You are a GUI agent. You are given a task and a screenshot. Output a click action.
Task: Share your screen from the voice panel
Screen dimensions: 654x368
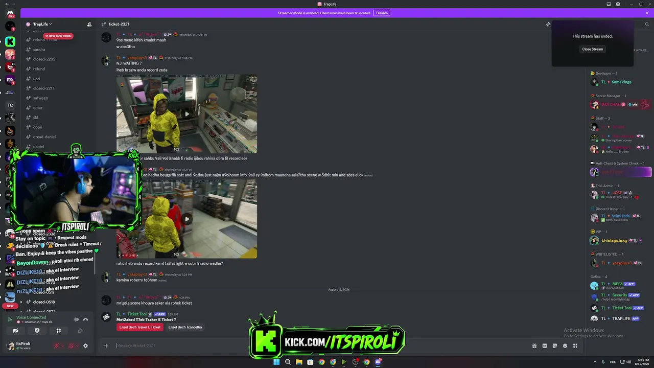pyautogui.click(x=37, y=331)
